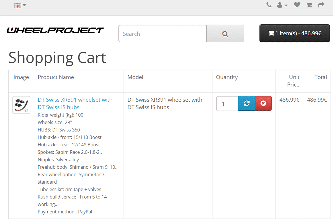Open the user account icon menu

coord(280,5)
